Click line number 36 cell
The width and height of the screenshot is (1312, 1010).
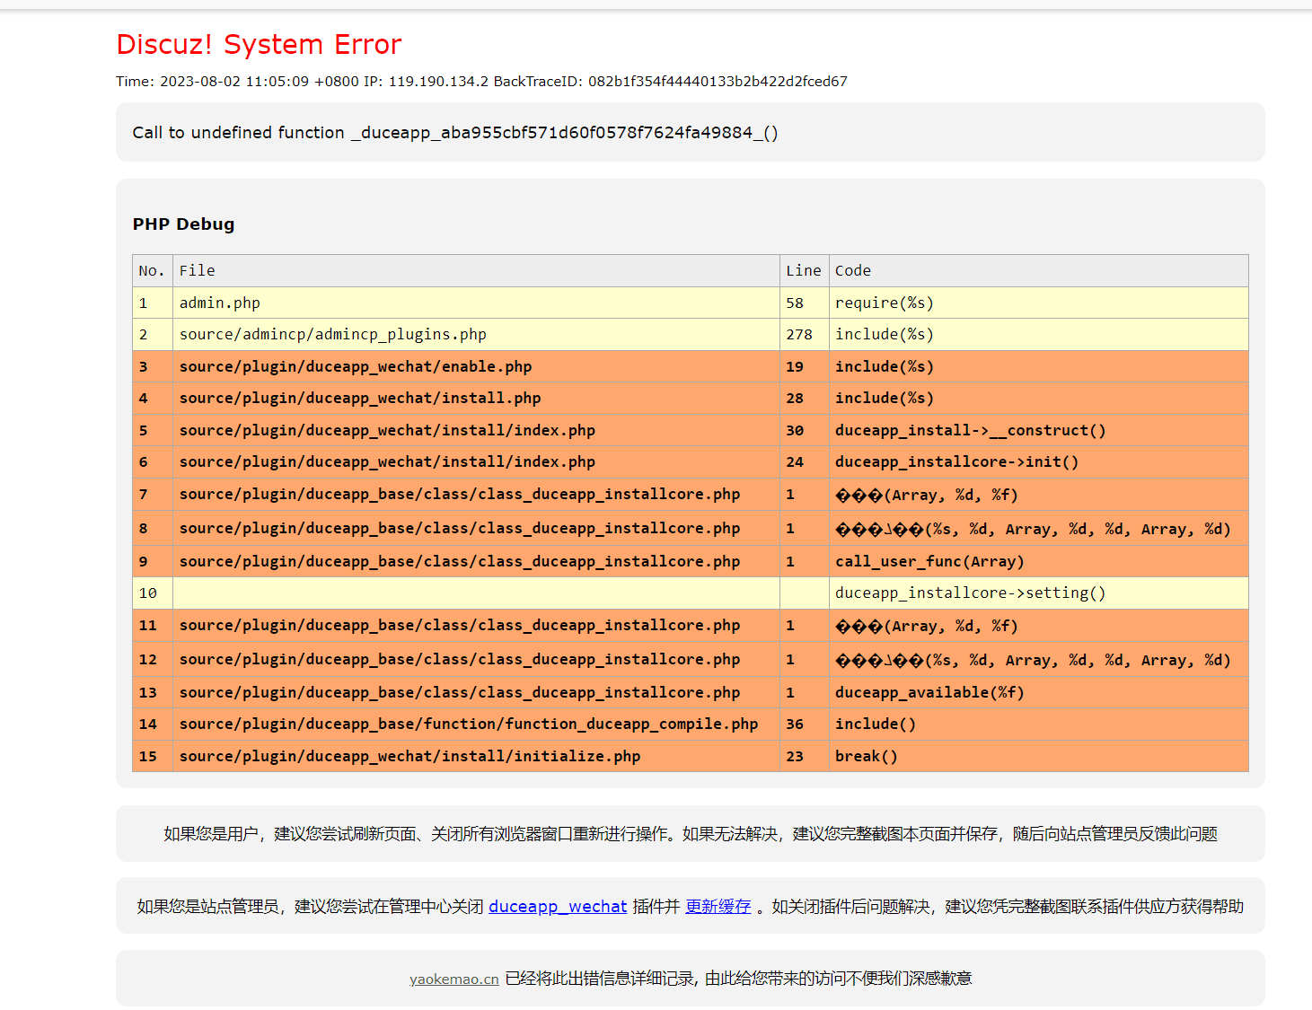tap(804, 724)
